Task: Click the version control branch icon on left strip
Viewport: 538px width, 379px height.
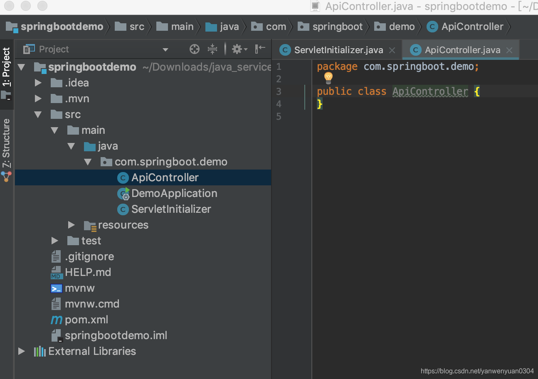Action: (6, 177)
